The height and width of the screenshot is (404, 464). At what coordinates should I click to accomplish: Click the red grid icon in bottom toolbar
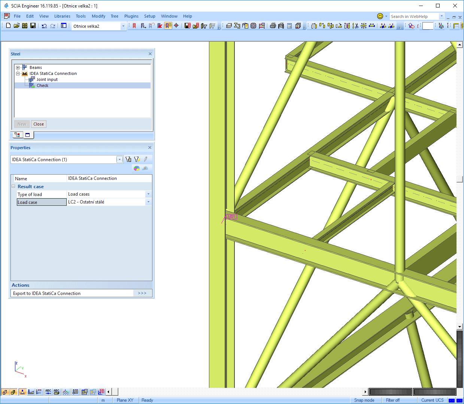[101, 392]
